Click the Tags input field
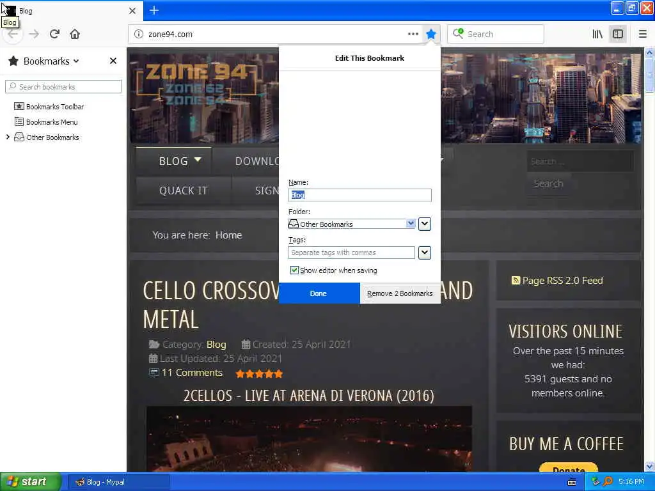This screenshot has width=655, height=491. (x=351, y=253)
